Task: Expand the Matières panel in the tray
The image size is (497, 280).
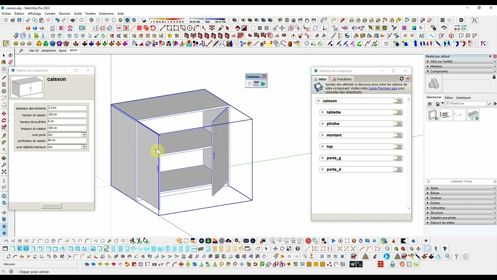Action: click(x=461, y=66)
